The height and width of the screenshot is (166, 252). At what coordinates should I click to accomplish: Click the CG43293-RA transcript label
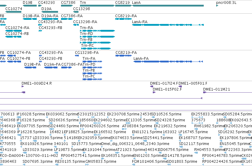click(50, 22)
